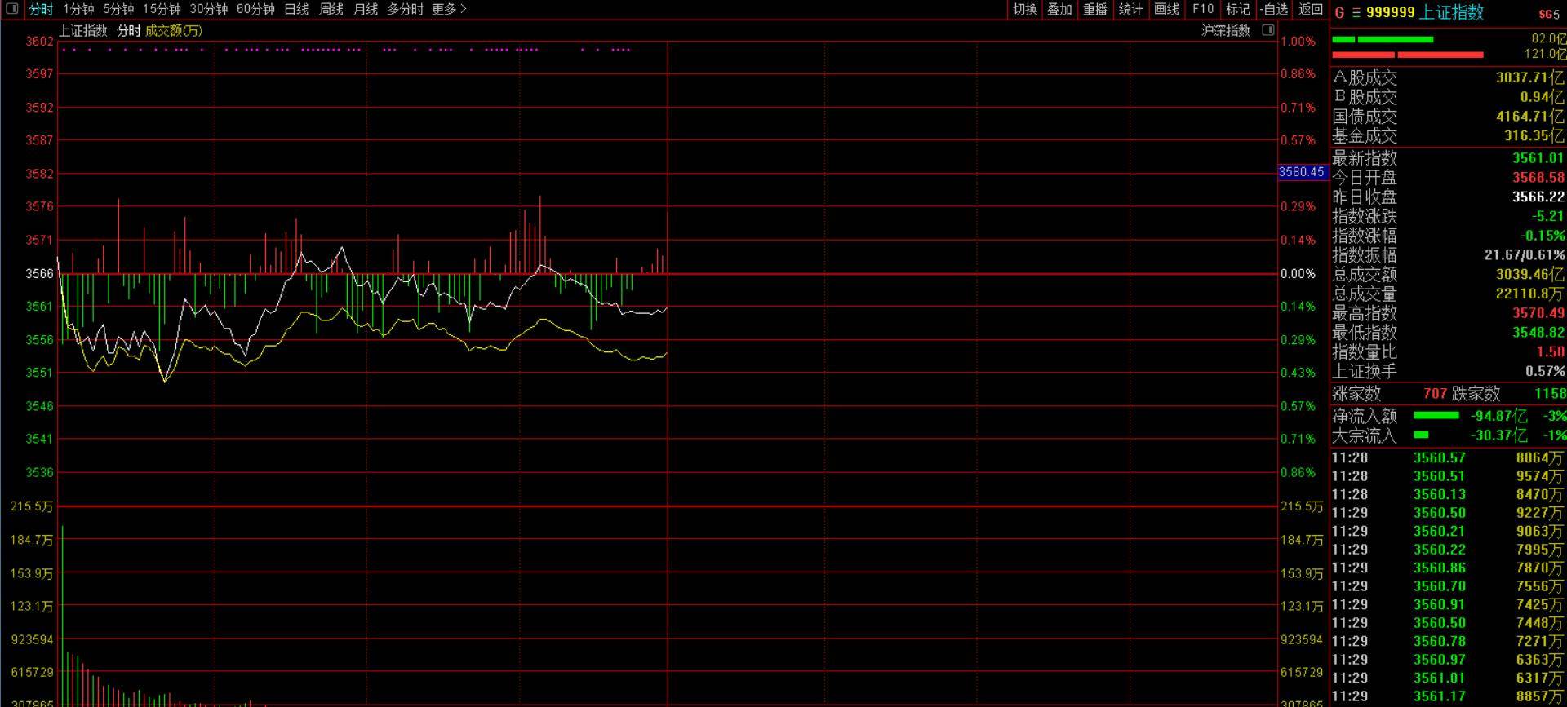Activate the 画线 drawing tool
This screenshot has width=1567, height=707.
1167,9
